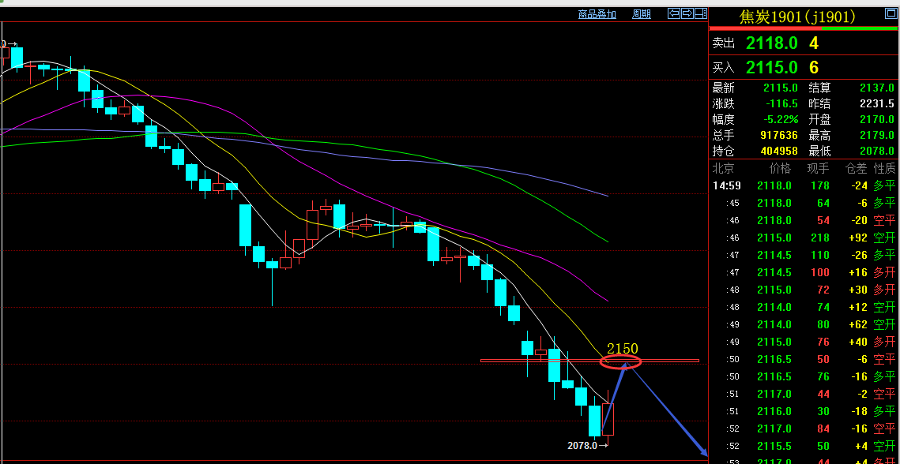Select the :52 tick row with volume 84
Screen dimensions: 900x464
pyautogui.click(x=804, y=429)
